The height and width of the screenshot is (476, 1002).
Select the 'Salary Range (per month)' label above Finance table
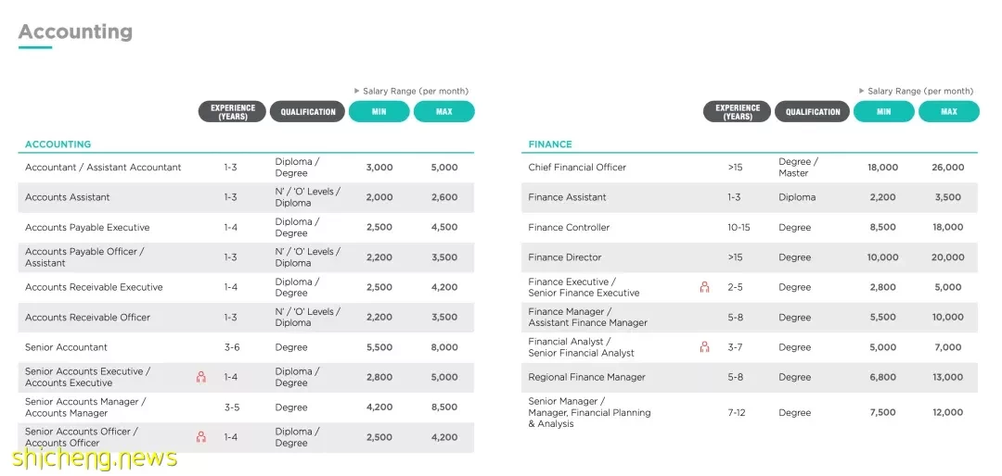(920, 92)
